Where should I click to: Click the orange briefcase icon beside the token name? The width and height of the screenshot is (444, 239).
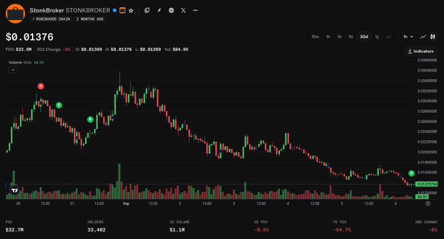122,10
